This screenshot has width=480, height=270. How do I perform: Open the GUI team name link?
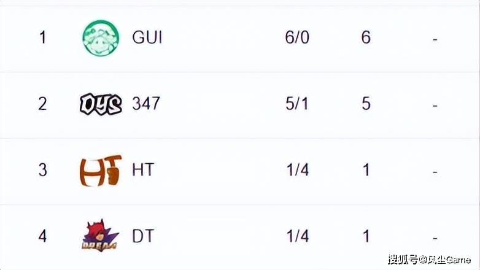147,37
